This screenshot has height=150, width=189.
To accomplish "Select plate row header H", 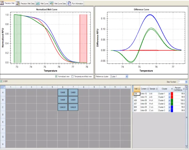I will [3, 144].
